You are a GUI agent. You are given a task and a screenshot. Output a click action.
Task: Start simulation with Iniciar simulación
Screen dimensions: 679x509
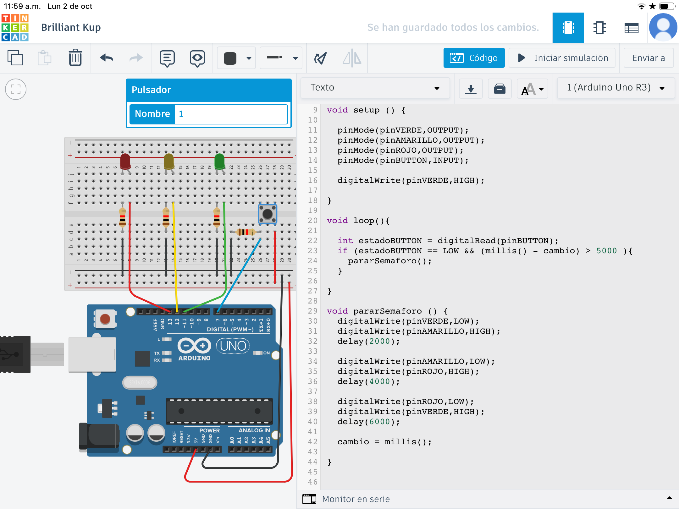click(x=562, y=58)
